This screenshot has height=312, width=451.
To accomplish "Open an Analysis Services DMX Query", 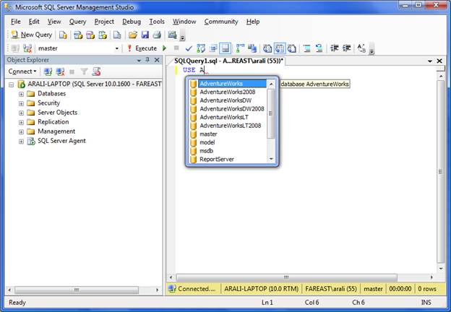I will [90, 35].
